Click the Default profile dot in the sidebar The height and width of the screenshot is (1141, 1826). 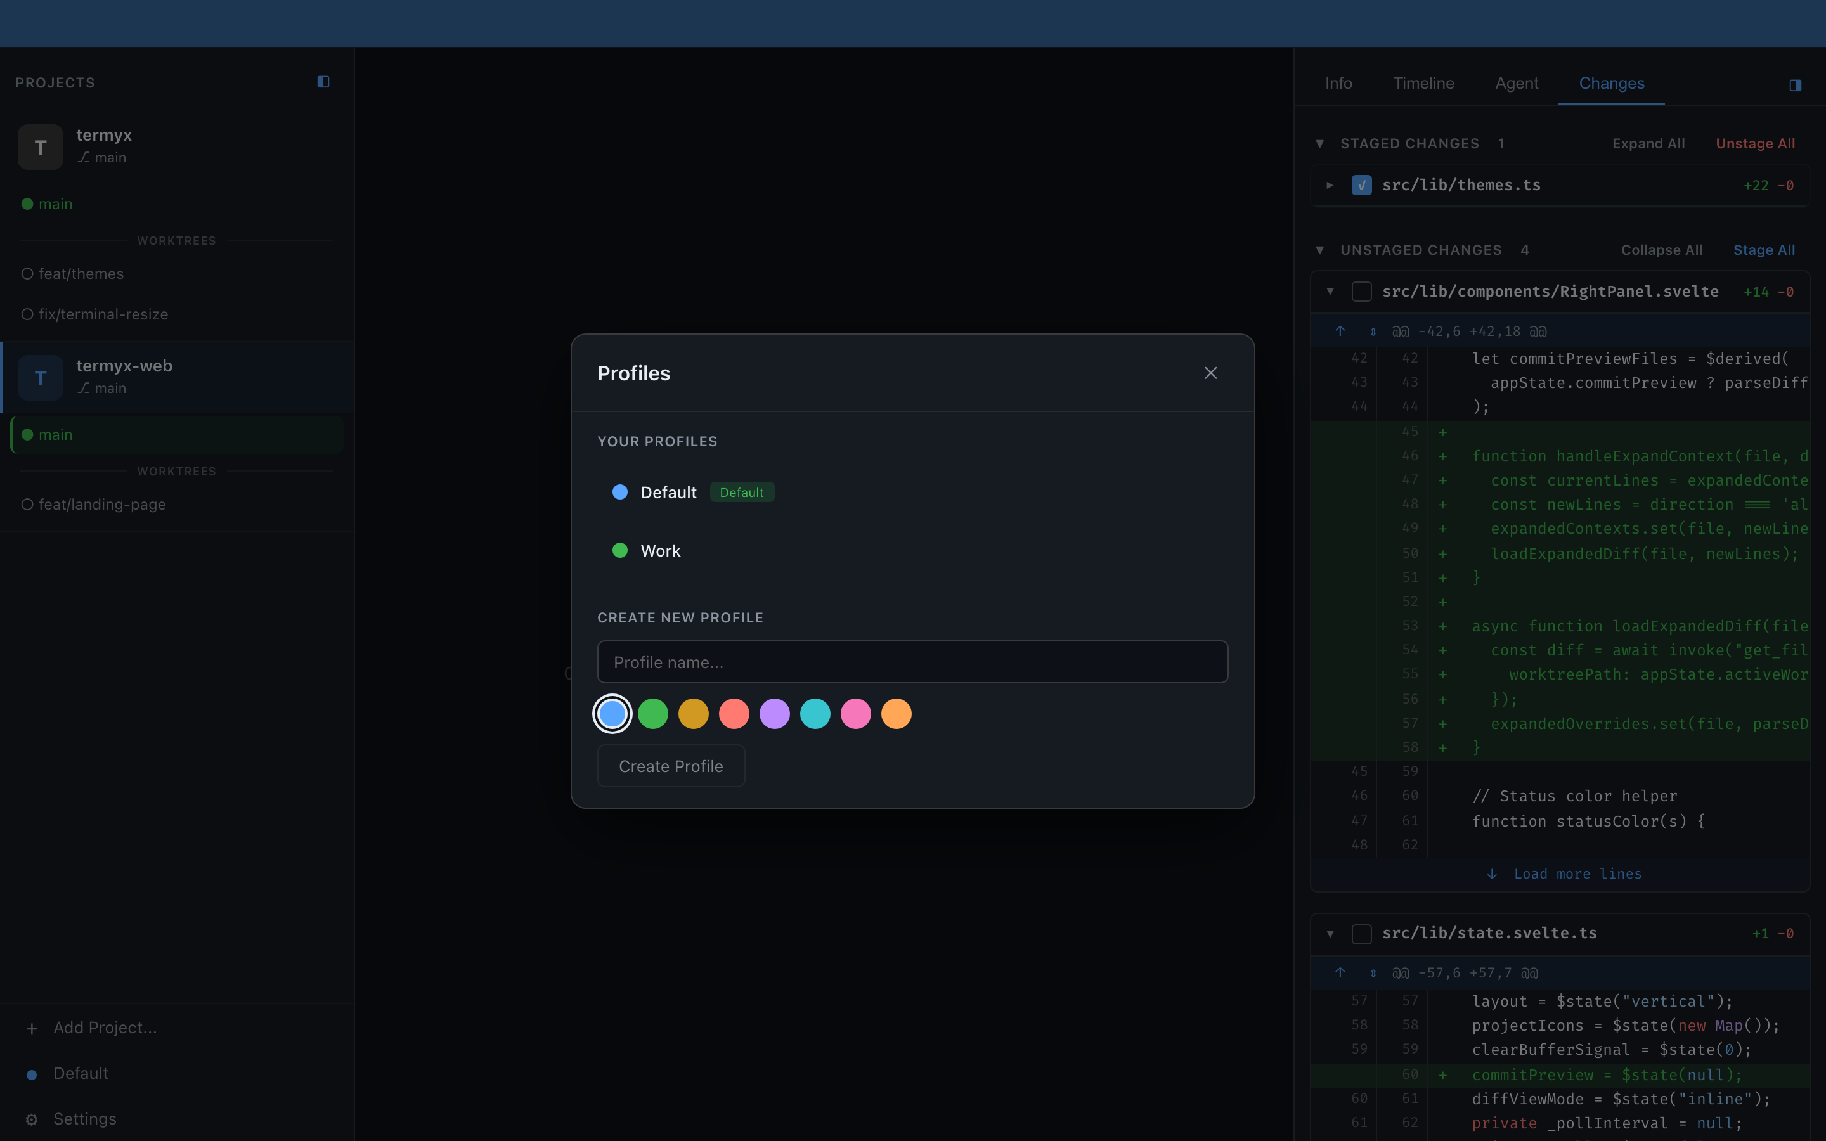[x=32, y=1074]
